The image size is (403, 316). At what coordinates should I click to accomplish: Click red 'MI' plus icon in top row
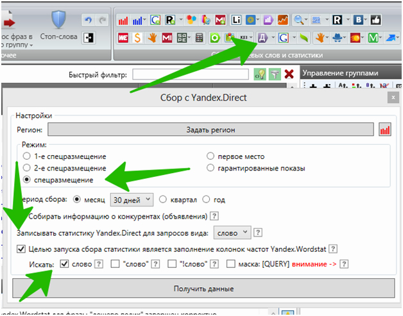pyautogui.click(x=220, y=20)
